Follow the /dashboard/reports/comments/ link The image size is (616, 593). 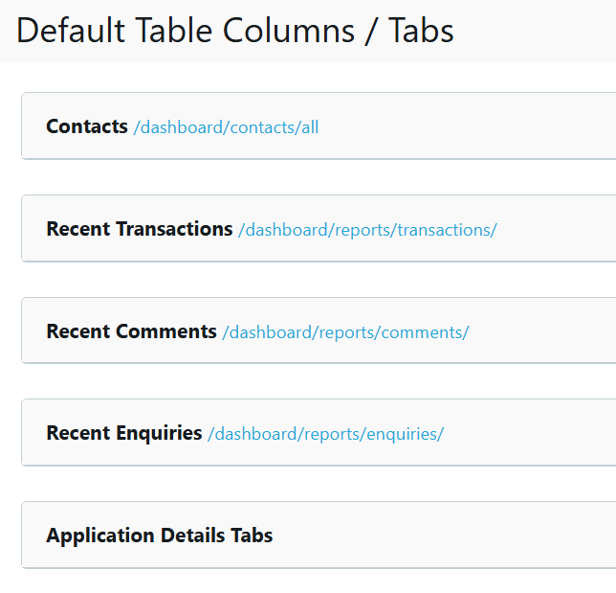point(345,332)
